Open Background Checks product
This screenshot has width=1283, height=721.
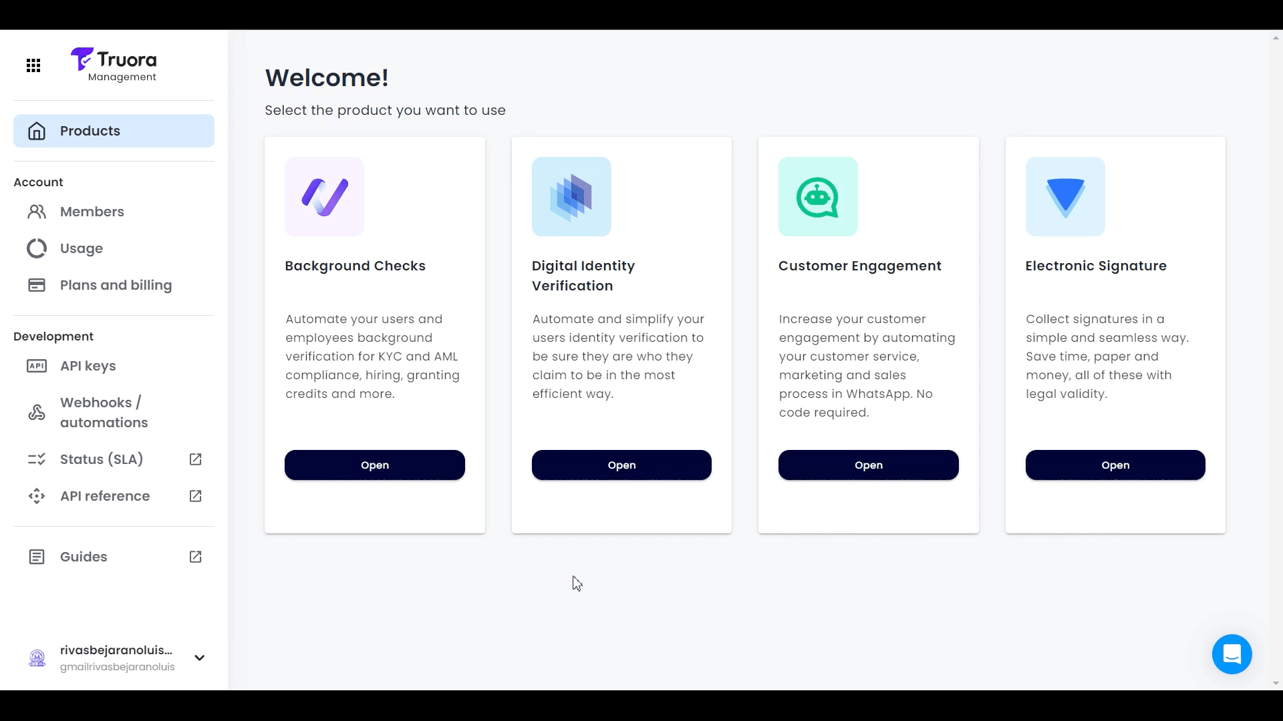(374, 465)
